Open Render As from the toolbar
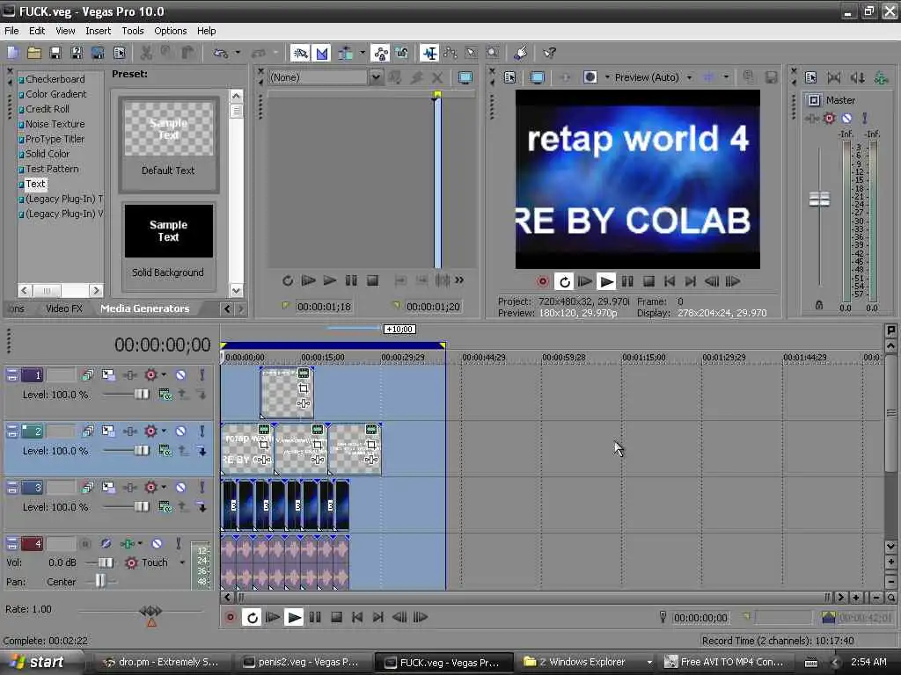The width and height of the screenshot is (901, 675). (98, 54)
